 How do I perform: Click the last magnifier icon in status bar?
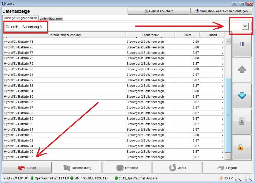248,178
